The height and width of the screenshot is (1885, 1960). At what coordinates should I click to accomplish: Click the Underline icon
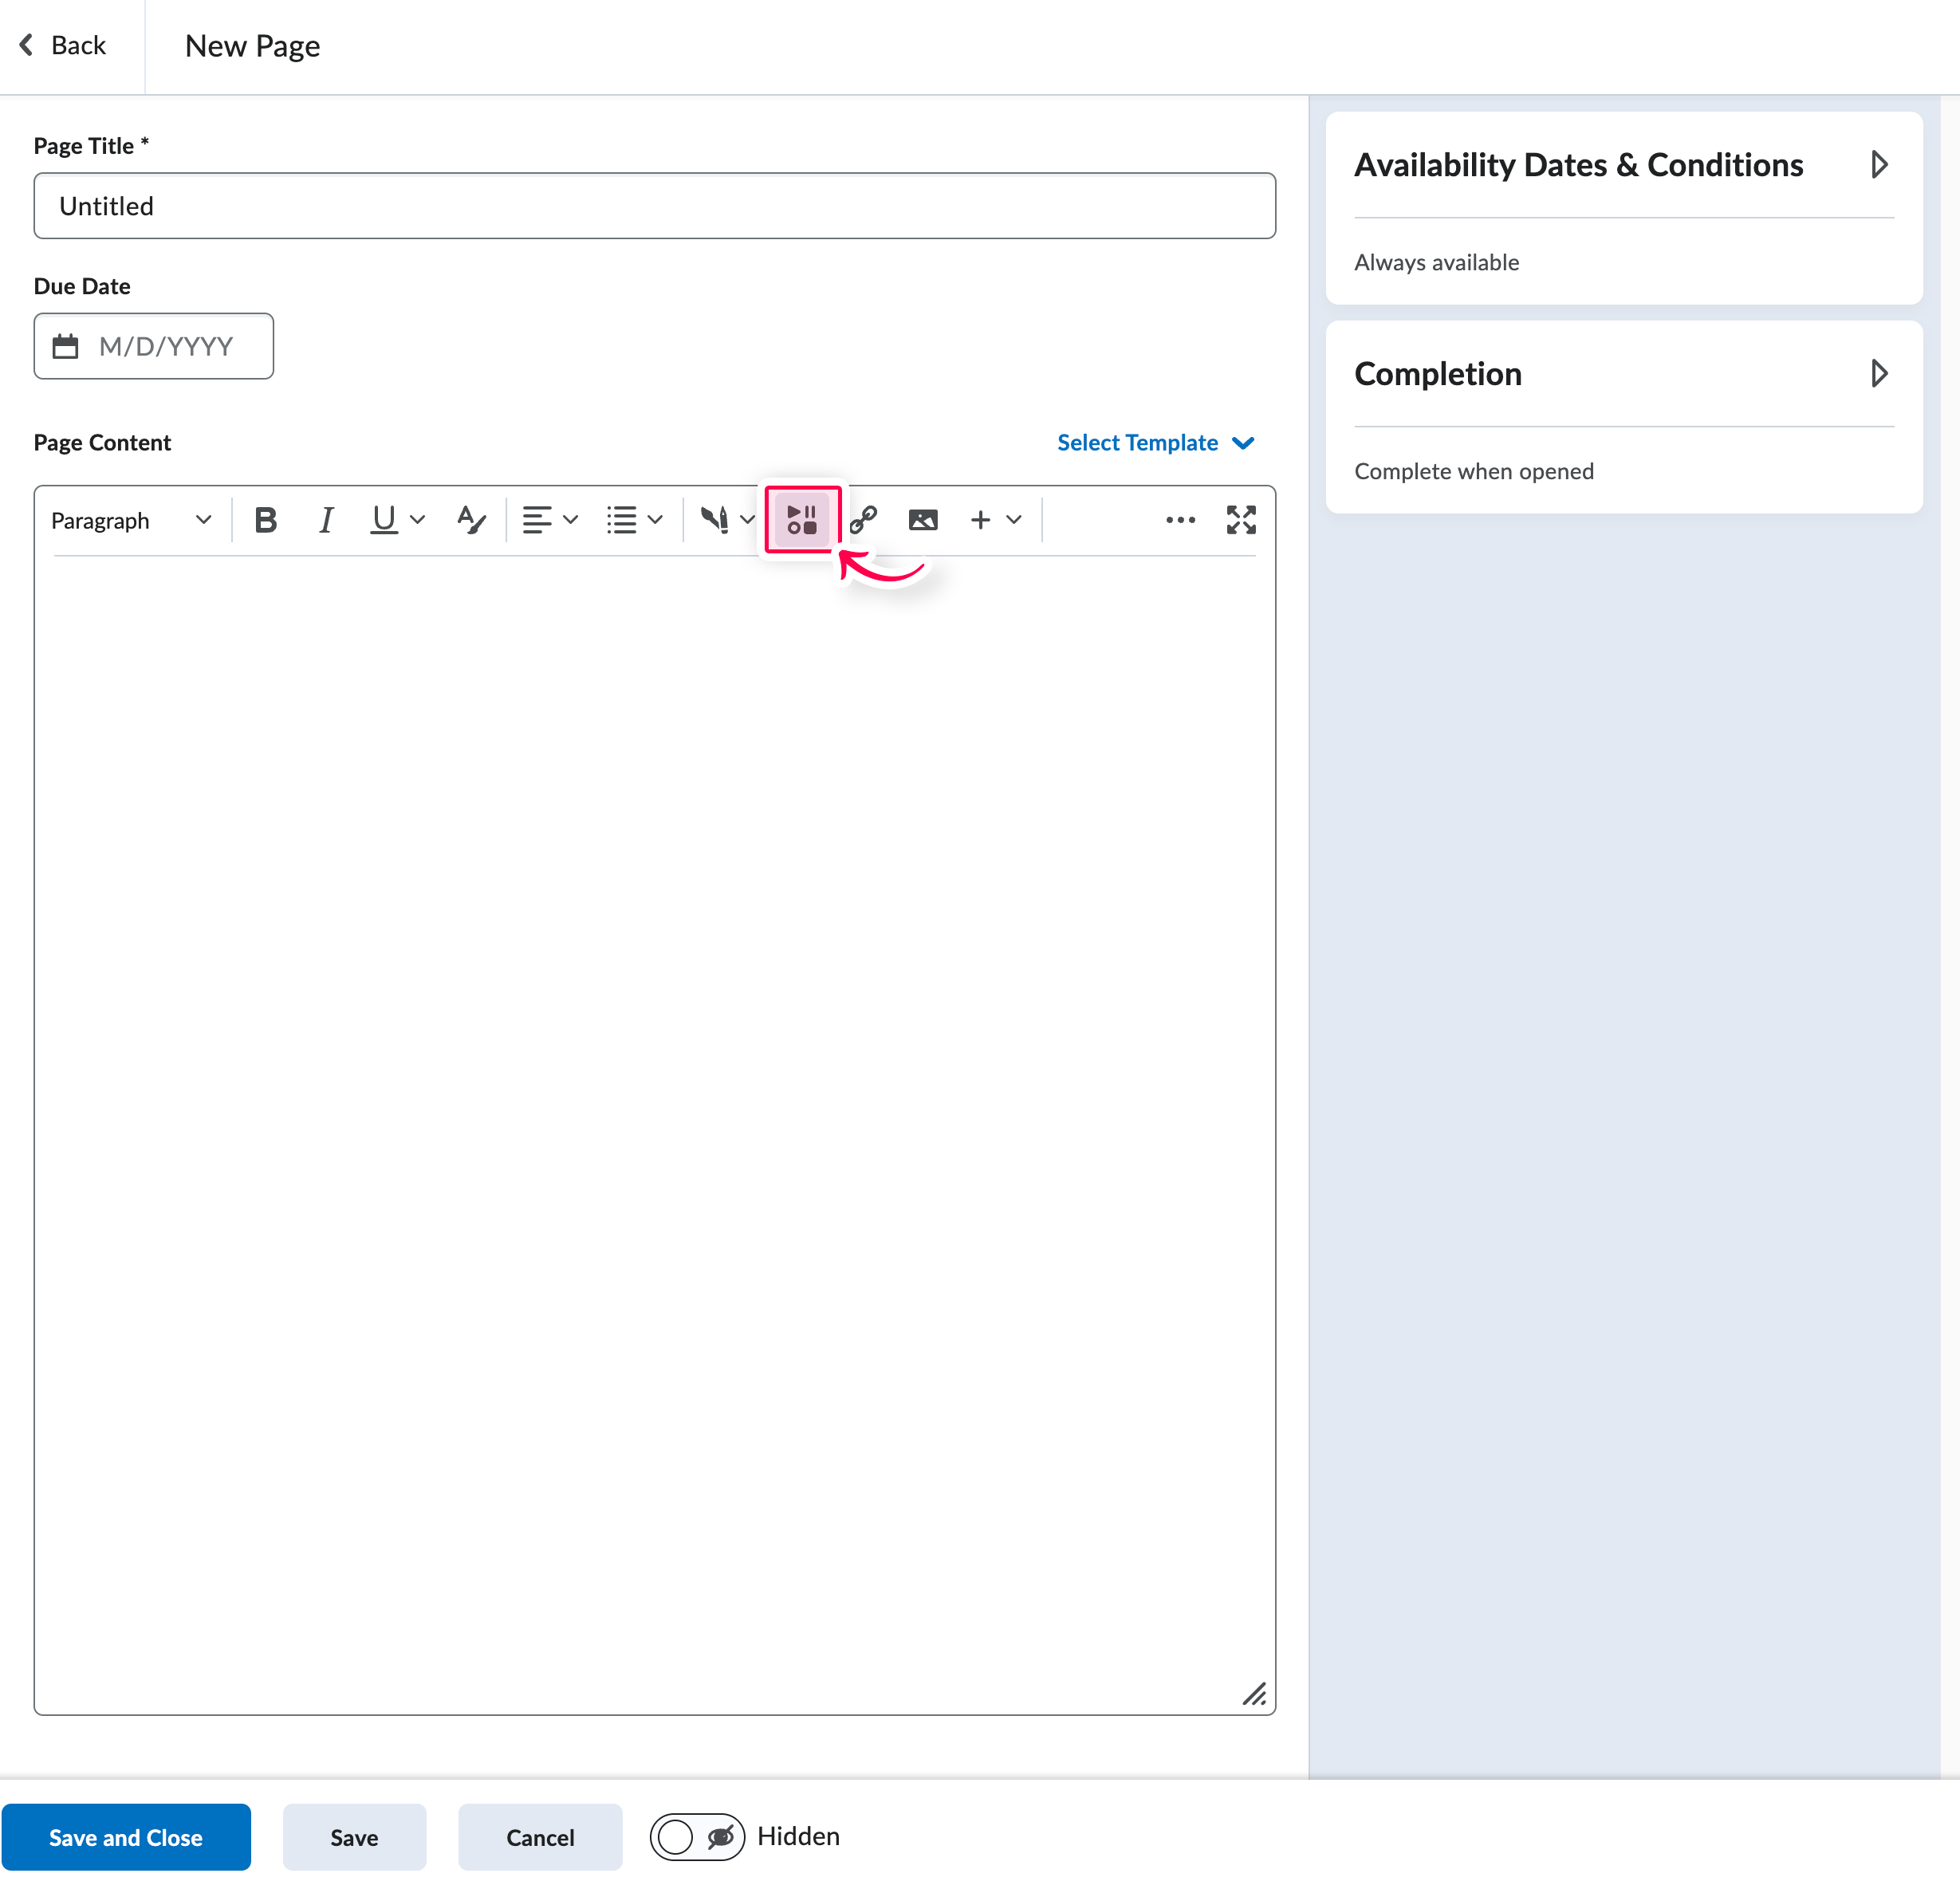coord(383,520)
